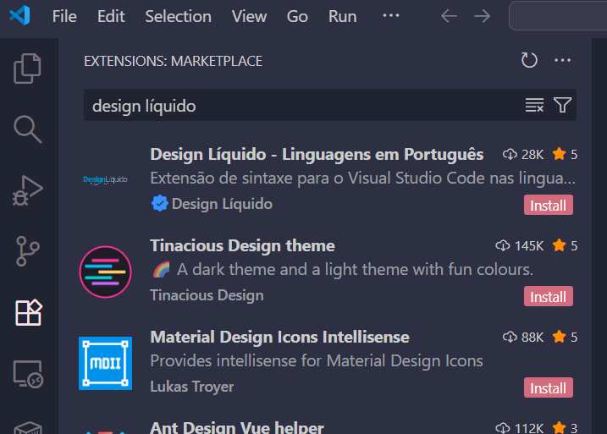Refresh the extensions marketplace list

point(529,60)
